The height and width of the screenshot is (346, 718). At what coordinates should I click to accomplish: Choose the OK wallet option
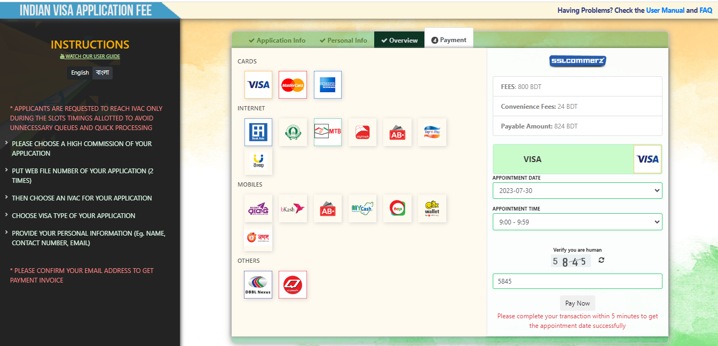tap(432, 208)
